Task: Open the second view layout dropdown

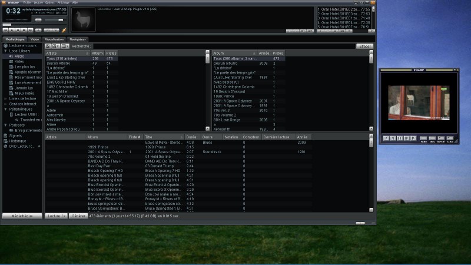Action: tap(55, 47)
